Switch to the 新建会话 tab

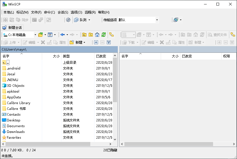pos(12,27)
